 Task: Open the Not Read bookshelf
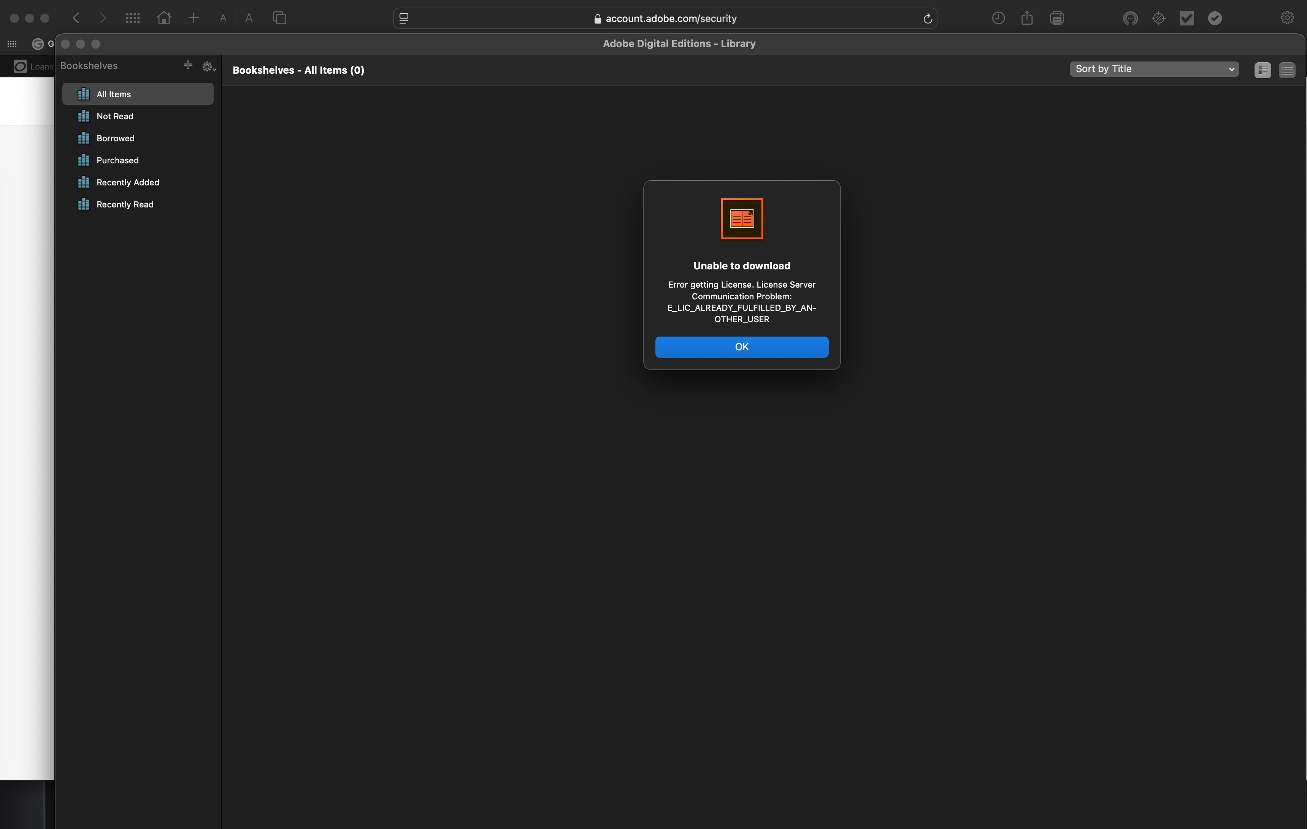pyautogui.click(x=114, y=116)
